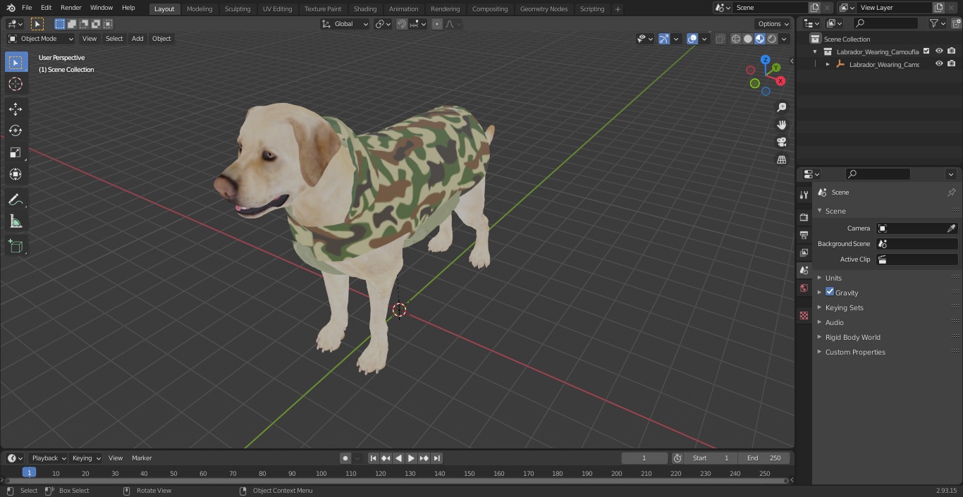
Task: Hide the Labrador collection with eye icon
Action: click(x=939, y=51)
